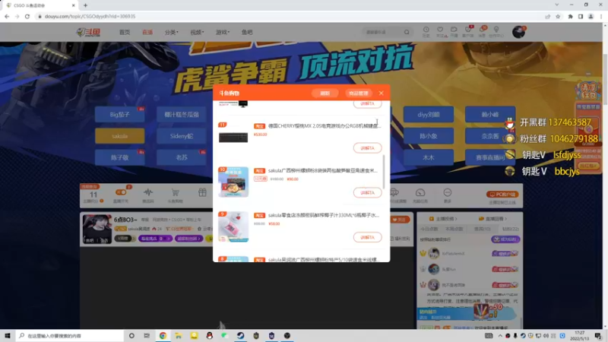608x342 pixels.
Task: Select the 陈小象 streamer button
Action: (429, 136)
